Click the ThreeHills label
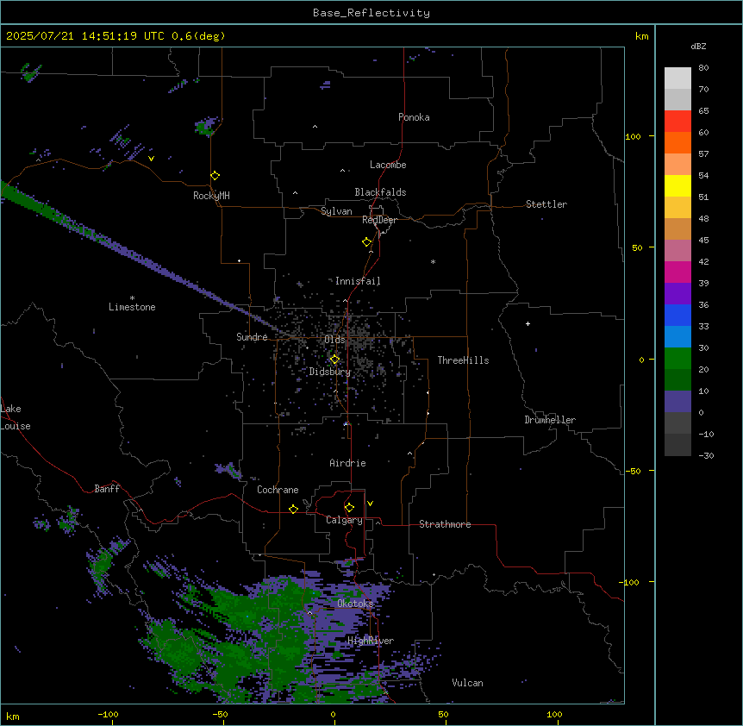 463,360
